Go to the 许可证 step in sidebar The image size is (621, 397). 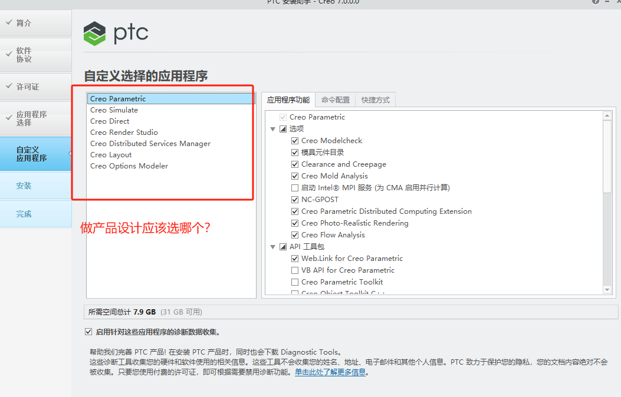tap(28, 86)
